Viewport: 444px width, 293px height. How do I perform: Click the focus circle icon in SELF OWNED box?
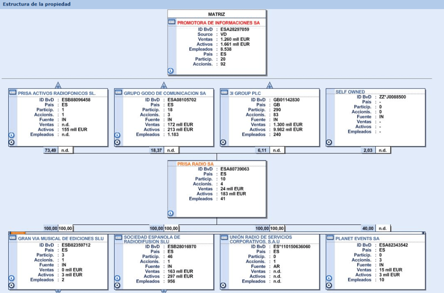click(329, 142)
